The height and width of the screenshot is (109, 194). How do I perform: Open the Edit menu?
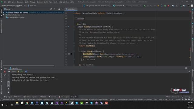coord(9,2)
